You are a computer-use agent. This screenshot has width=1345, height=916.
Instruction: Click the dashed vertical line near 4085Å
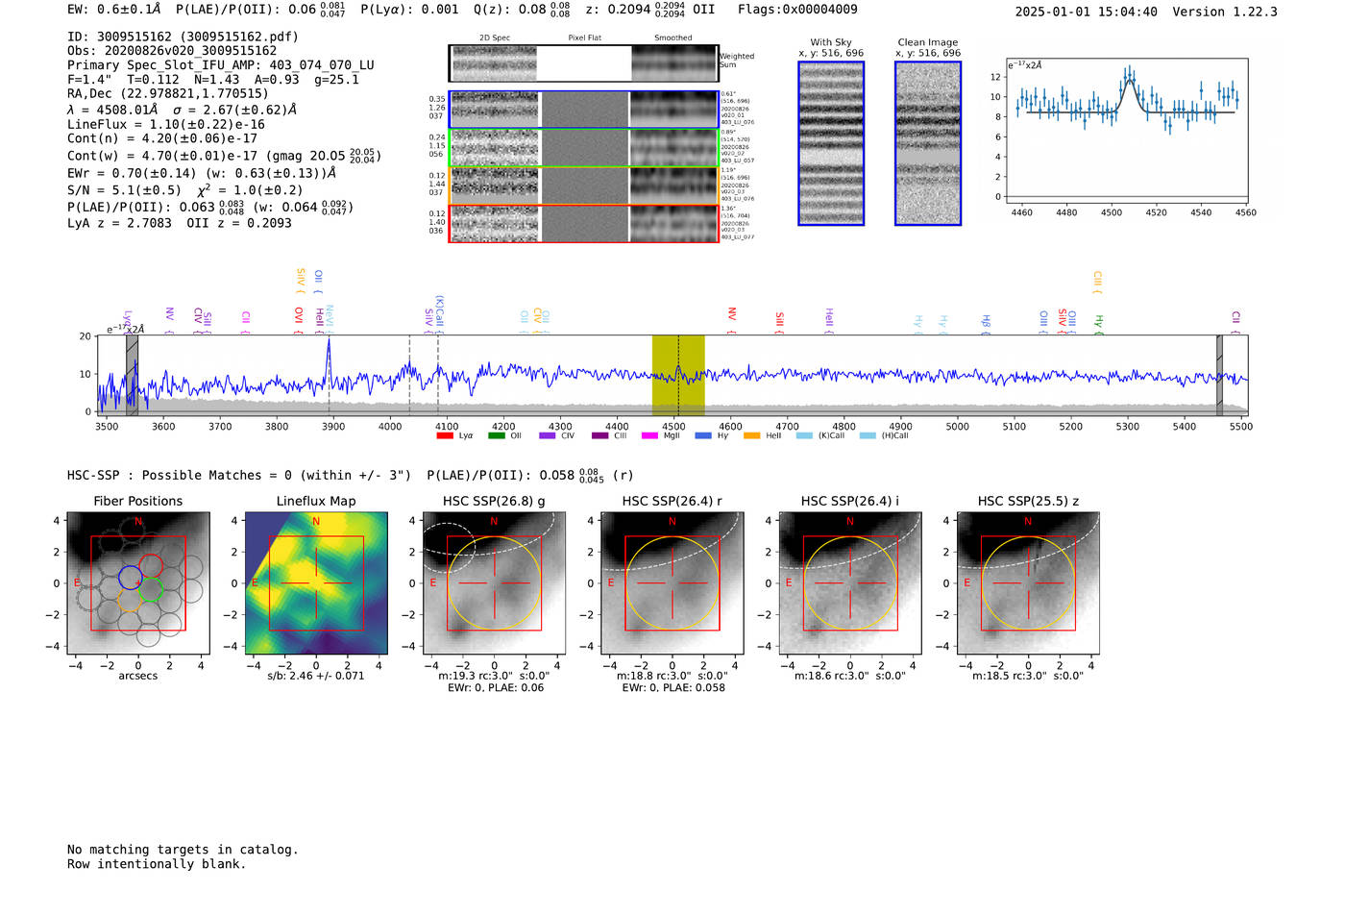click(x=438, y=375)
